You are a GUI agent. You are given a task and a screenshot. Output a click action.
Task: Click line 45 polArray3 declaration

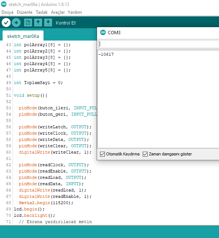point(42,58)
